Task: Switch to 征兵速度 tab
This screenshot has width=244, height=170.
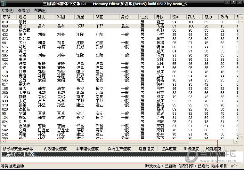Action: click(x=169, y=149)
